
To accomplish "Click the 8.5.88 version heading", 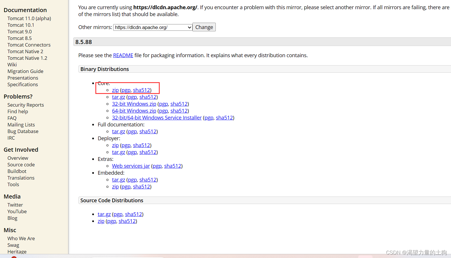I will 84,42.
